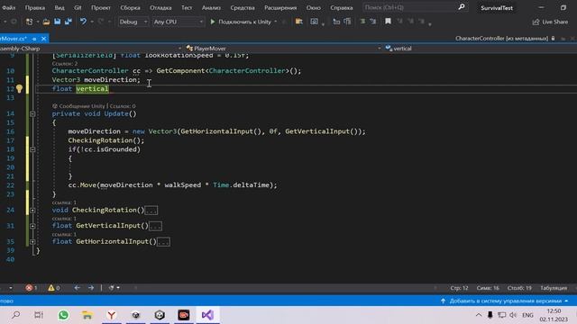The image size is (577, 324).
Task: Collapse the if block on line 18
Action: 32,149
